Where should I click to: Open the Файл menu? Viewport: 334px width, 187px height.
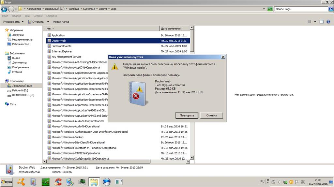pyautogui.click(x=5, y=16)
